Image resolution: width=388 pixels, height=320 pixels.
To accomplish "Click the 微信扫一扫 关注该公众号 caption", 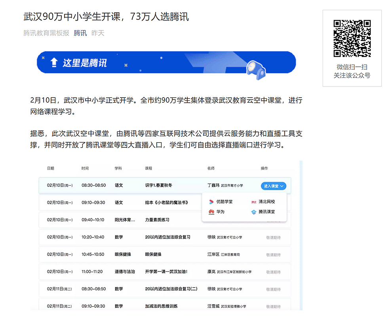I will tap(352, 71).
